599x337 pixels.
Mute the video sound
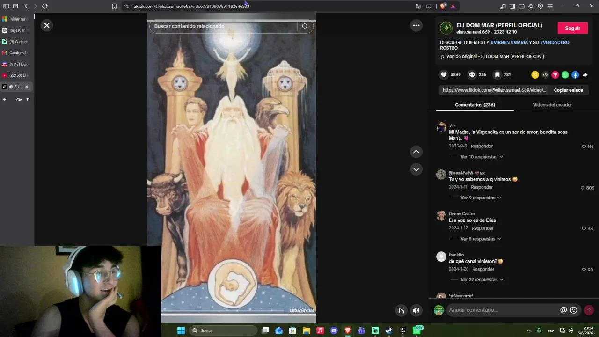pyautogui.click(x=416, y=310)
